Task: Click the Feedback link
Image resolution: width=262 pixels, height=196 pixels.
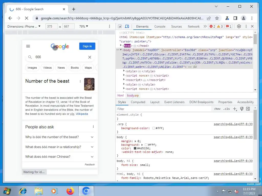Action: click(90, 165)
